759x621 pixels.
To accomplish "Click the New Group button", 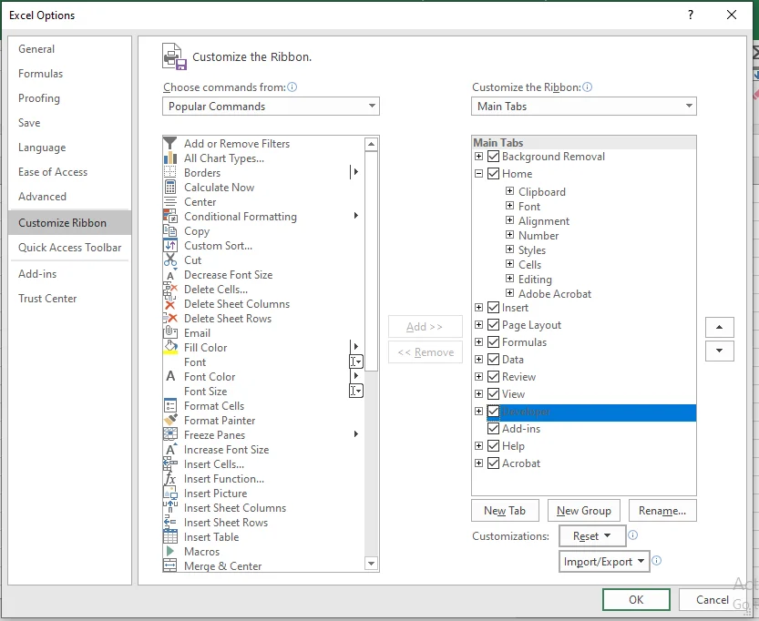I will 584,511.
